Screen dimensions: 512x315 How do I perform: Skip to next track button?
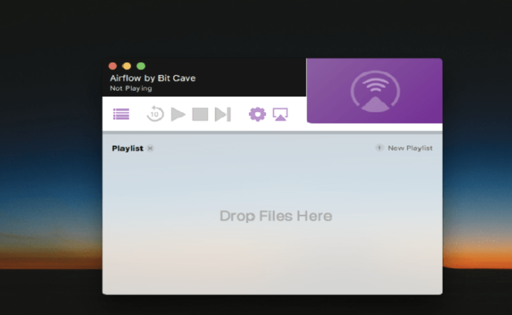click(x=223, y=114)
